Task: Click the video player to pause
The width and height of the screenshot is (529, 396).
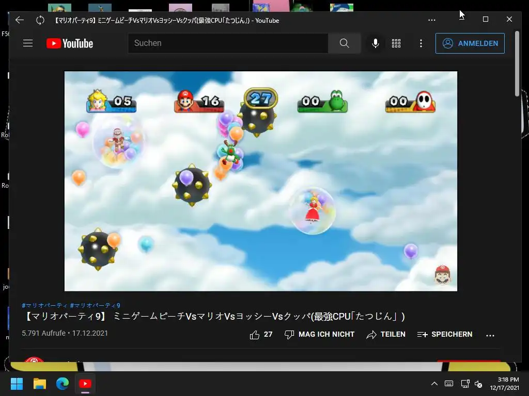Action: [x=261, y=181]
